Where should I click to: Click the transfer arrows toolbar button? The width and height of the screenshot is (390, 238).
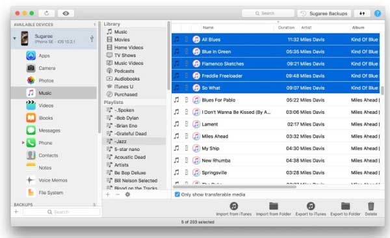362,13
